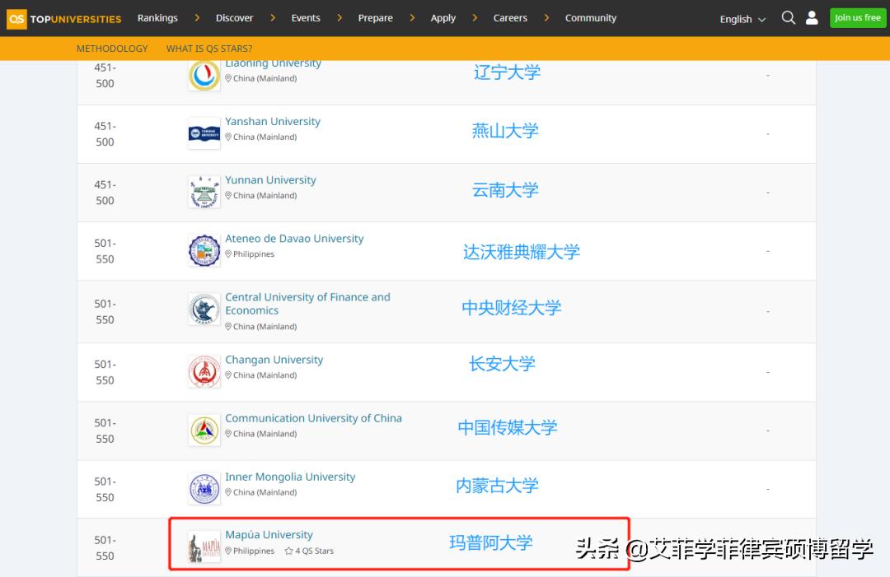Screen dimensions: 890x577
Task: Click the user profile icon
Action: click(x=812, y=17)
